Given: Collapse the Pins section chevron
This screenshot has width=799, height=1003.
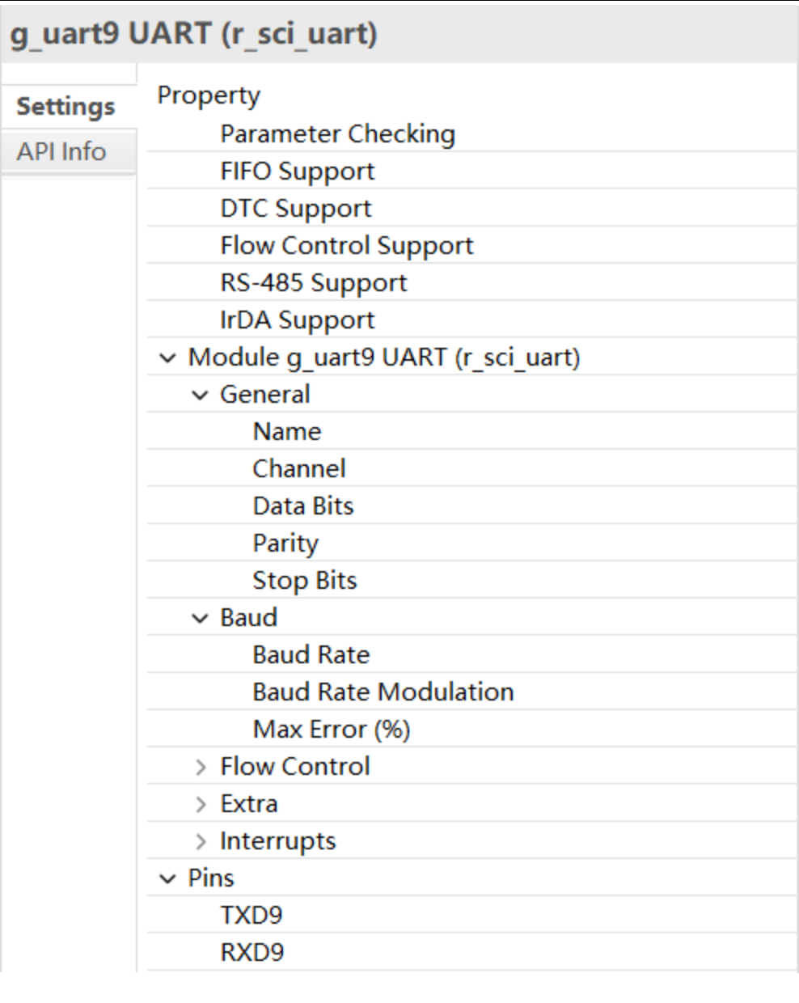Looking at the screenshot, I should (167, 878).
